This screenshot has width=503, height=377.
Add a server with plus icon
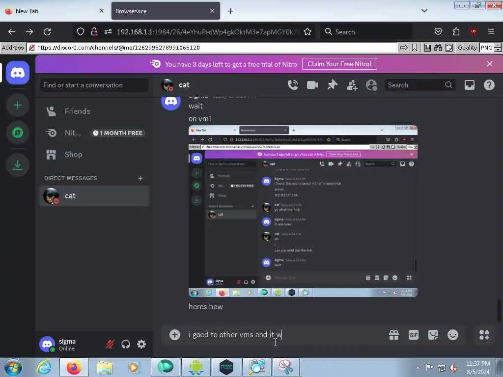coord(18,105)
